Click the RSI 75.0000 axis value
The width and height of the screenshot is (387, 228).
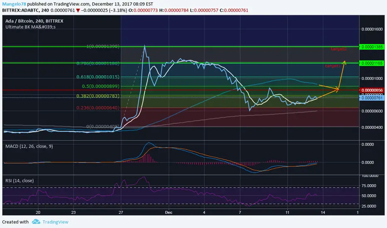click(369, 186)
